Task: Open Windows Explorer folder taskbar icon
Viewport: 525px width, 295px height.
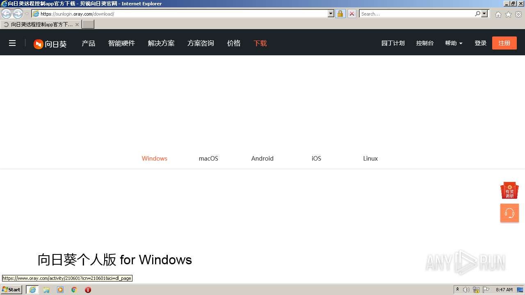Action: pos(46,290)
